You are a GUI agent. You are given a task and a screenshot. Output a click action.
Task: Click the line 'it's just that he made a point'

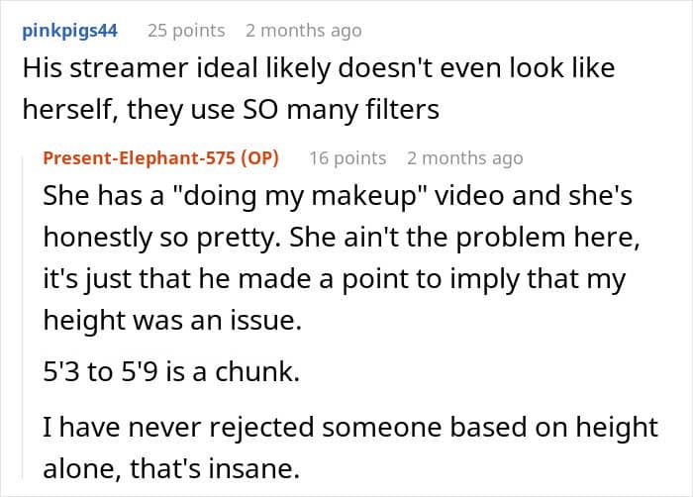tap(335, 280)
